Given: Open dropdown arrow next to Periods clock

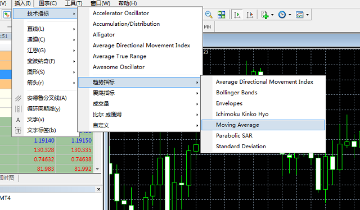Looking at the screenshot, I should (x=290, y=15).
